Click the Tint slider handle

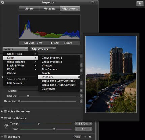click(x=54, y=129)
